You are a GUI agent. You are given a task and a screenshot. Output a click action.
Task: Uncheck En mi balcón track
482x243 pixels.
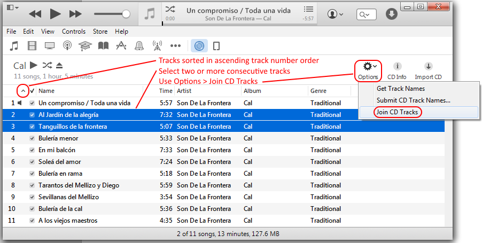(x=32, y=150)
